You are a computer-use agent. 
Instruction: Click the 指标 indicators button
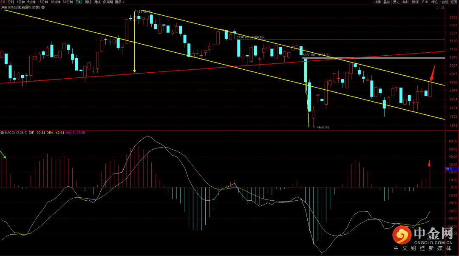(x=378, y=2)
